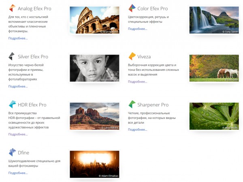Screen dimensions: 243x182
Task: Open the 'Подробнее...' link under Color Efex Pro
Action: (x=138, y=29)
